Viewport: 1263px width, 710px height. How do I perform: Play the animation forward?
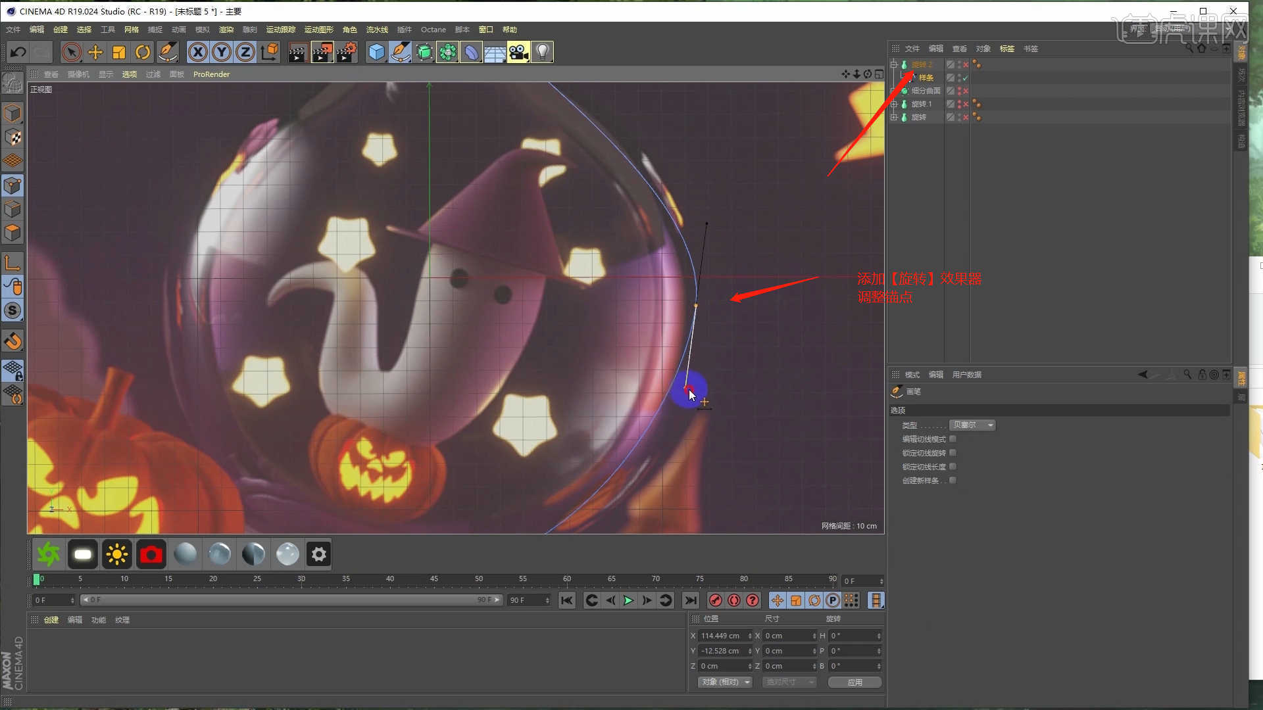point(628,600)
